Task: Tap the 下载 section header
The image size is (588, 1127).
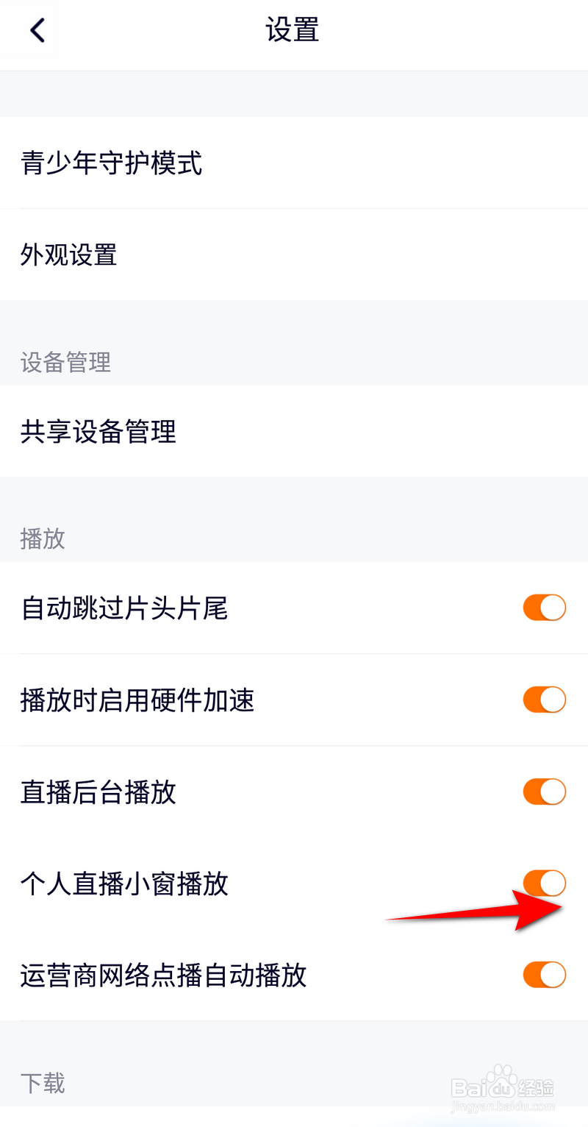Action: [43, 1083]
